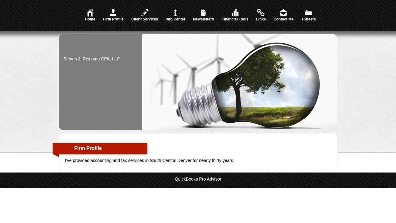Image resolution: width=396 pixels, height=223 pixels.
Task: Select the Client Services pencil icon
Action: click(144, 13)
